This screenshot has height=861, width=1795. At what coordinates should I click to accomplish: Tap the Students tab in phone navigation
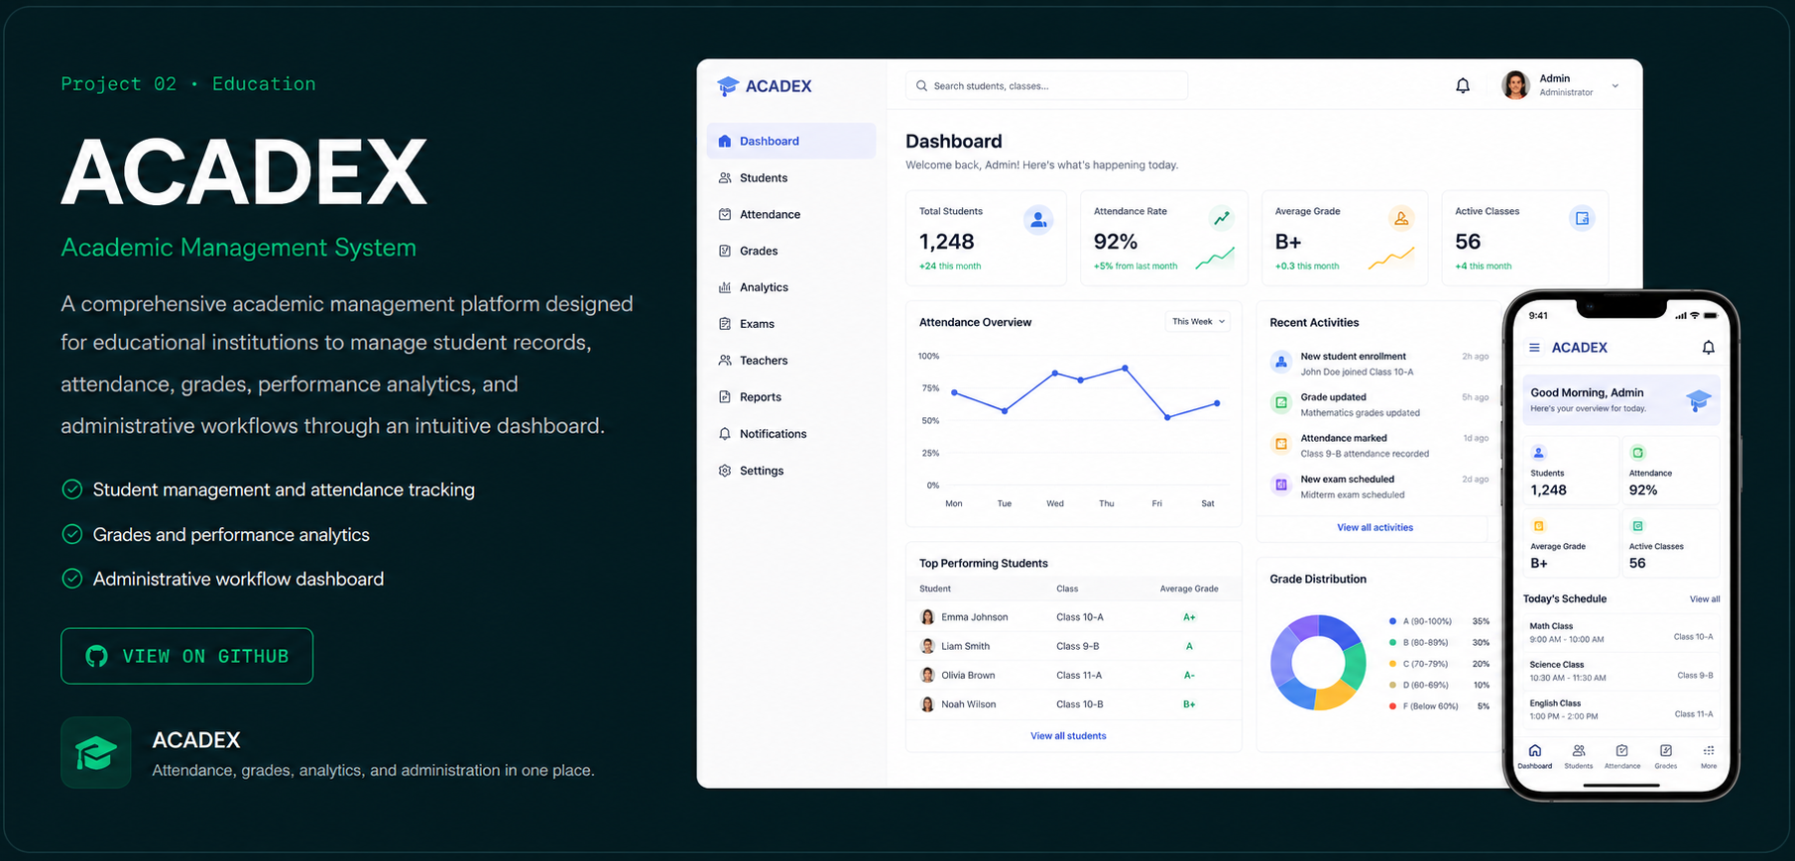pos(1578,757)
